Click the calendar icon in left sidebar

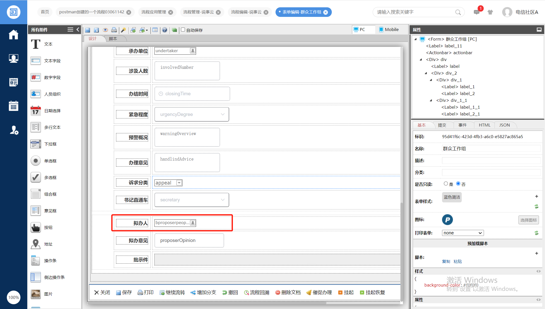14,106
